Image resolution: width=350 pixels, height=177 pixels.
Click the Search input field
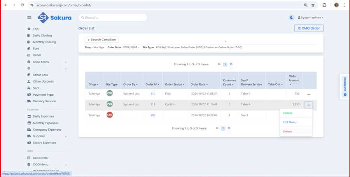113,18
